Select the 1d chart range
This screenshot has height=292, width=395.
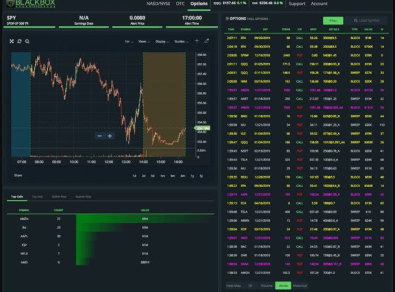click(x=135, y=176)
